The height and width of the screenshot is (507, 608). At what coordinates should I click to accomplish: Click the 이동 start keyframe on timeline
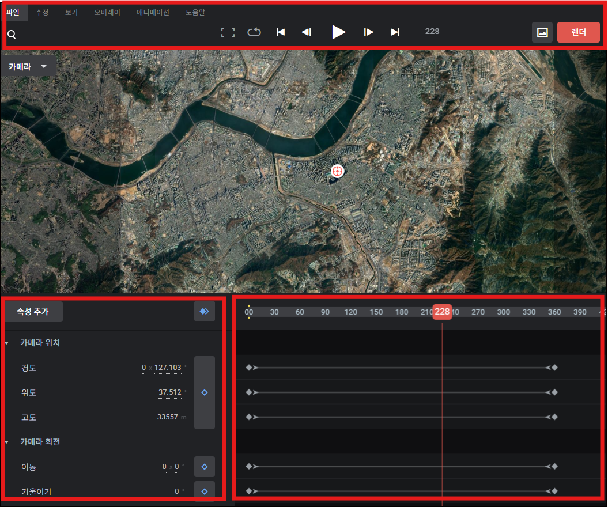(249, 466)
